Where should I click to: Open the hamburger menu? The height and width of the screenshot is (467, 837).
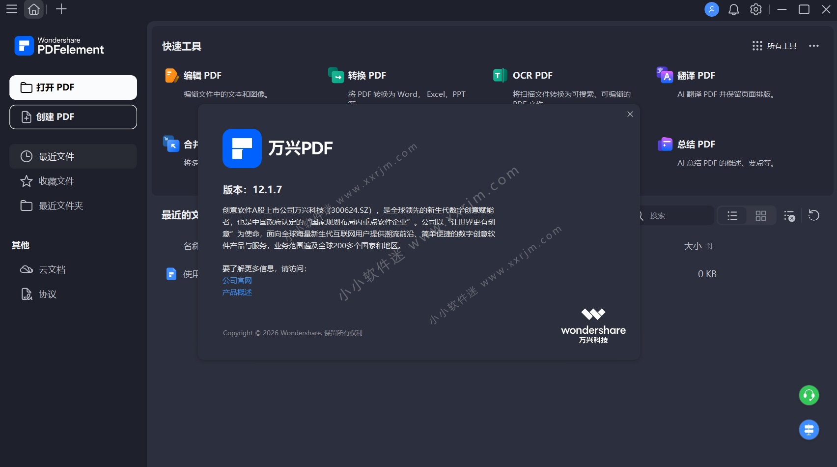pyautogui.click(x=11, y=9)
